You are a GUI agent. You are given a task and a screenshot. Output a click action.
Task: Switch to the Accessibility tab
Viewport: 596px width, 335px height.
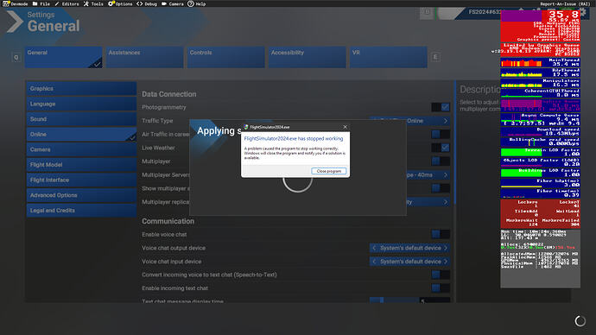coord(308,57)
